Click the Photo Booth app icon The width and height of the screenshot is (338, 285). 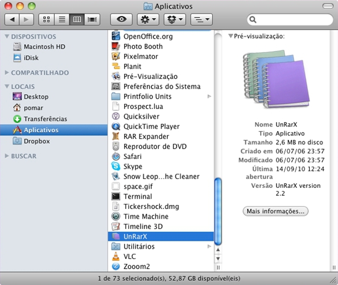point(116,46)
